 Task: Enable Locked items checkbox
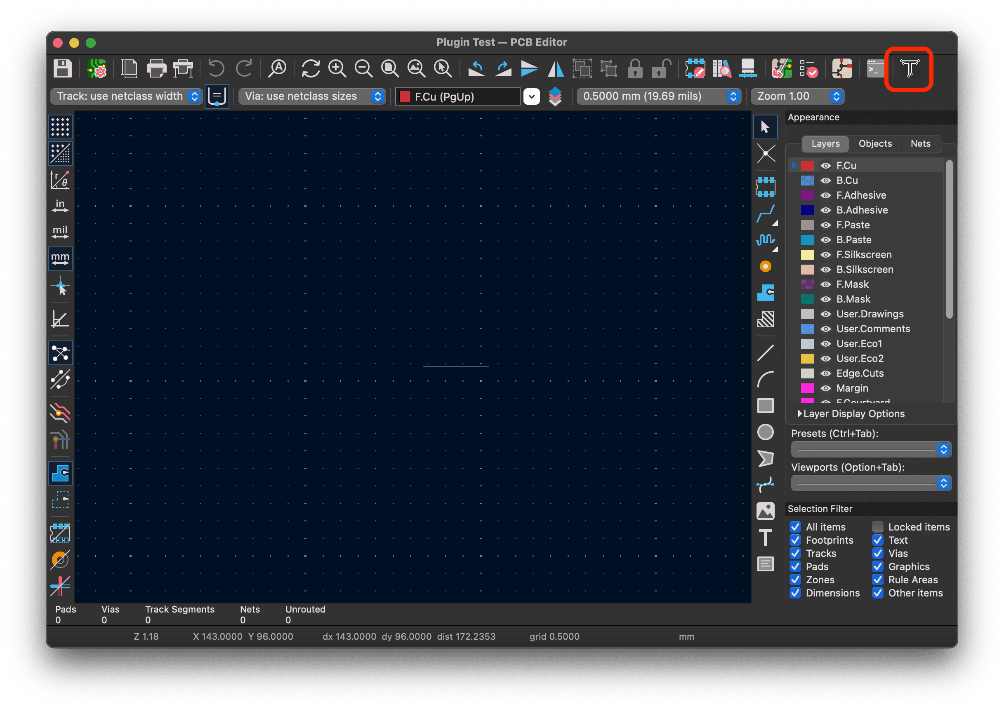click(x=878, y=527)
